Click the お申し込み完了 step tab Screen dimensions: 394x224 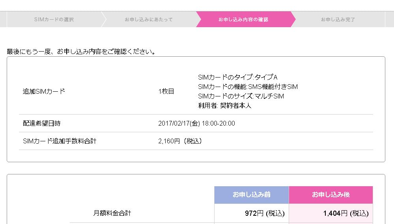[x=338, y=19]
